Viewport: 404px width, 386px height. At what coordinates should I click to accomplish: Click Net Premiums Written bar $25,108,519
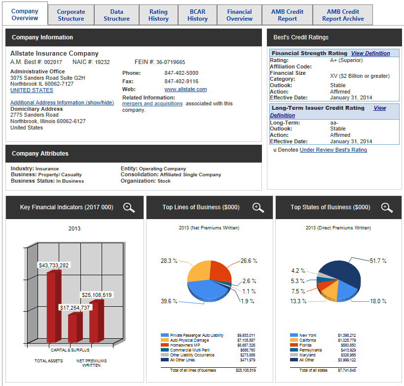click(x=97, y=321)
